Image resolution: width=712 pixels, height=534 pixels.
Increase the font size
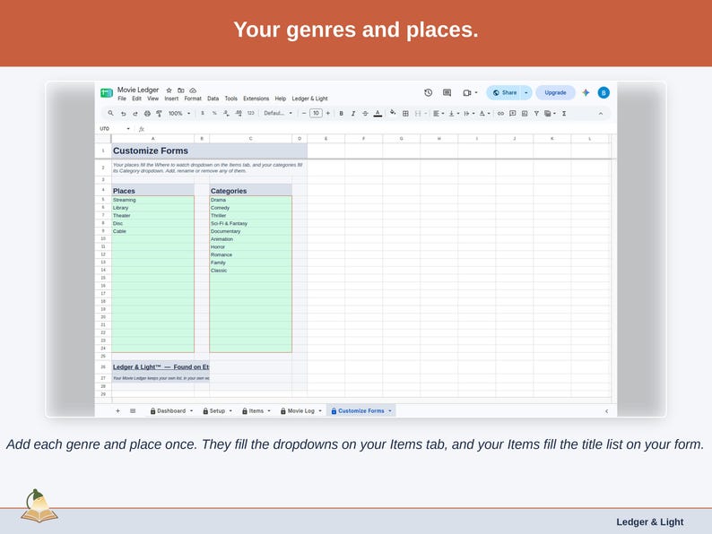tap(328, 114)
